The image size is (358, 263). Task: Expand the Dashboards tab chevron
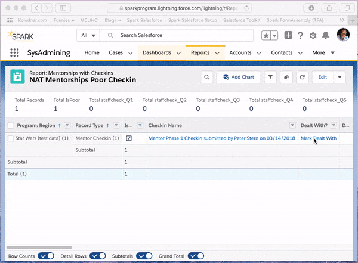(x=179, y=53)
